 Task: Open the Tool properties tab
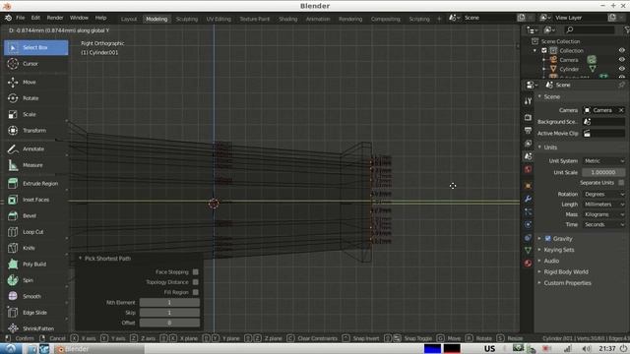[528, 101]
